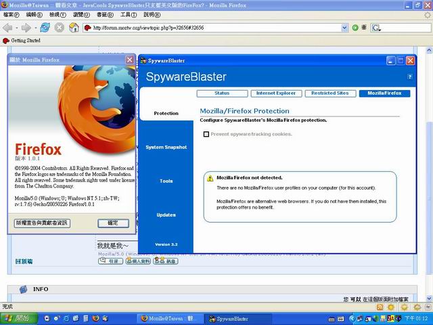This screenshot has width=433, height=325.
Task: Click the ZoneAlarm ZA tray icon
Action: coord(390,318)
